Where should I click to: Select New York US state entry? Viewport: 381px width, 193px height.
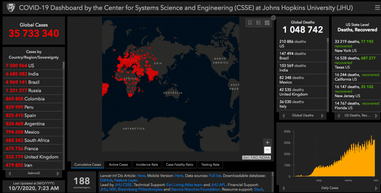click(357, 46)
